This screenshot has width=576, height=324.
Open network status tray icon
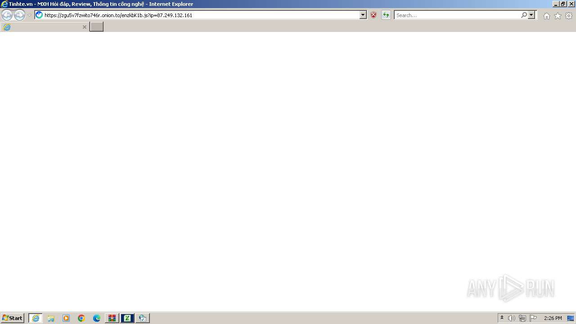[522, 318]
